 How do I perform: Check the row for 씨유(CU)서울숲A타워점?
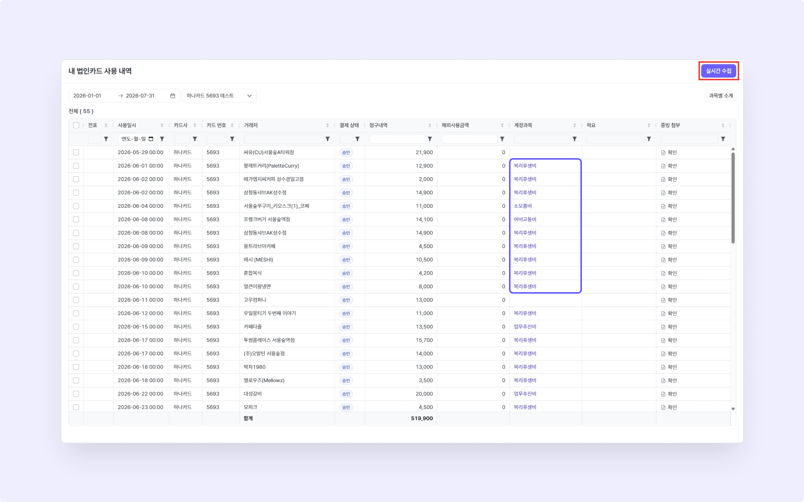pyautogui.click(x=76, y=153)
